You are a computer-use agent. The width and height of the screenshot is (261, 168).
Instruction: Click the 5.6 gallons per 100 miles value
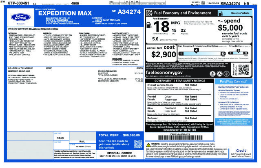click(155, 39)
